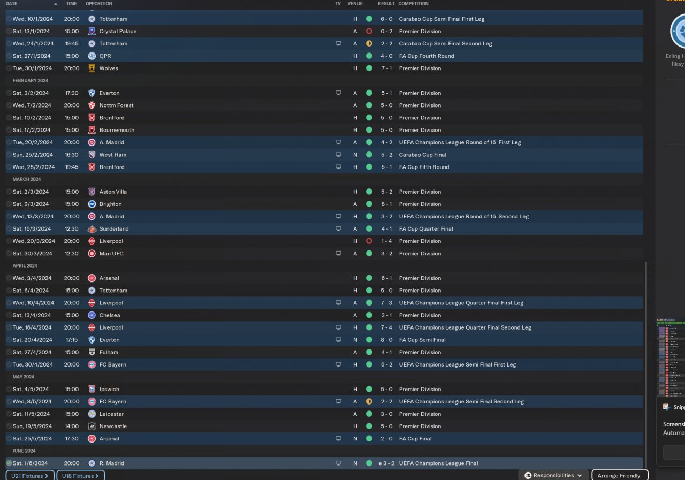Open the U21 Fixtures page
Screen dimensions: 685x480
click(30, 475)
